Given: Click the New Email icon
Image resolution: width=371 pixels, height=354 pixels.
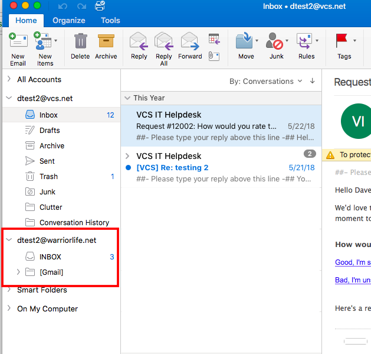Looking at the screenshot, I should click(18, 41).
